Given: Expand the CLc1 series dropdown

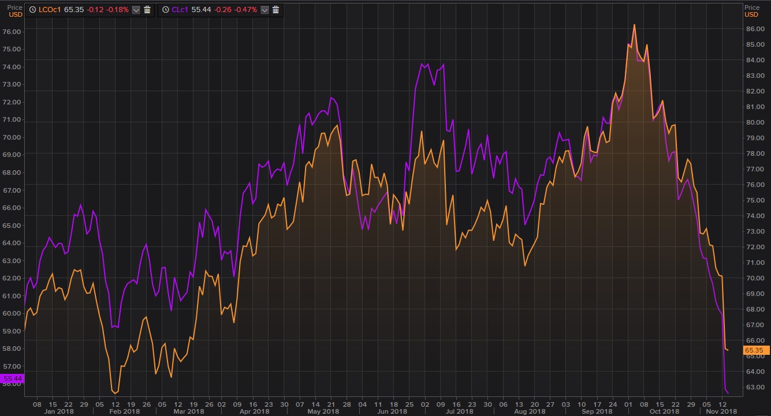Looking at the screenshot, I should point(265,10).
